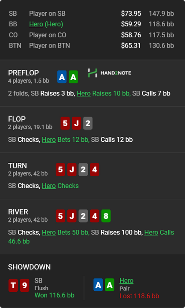The height and width of the screenshot is (308, 185).
Task: Click the Player on BTN row
Action: (x=92, y=46)
